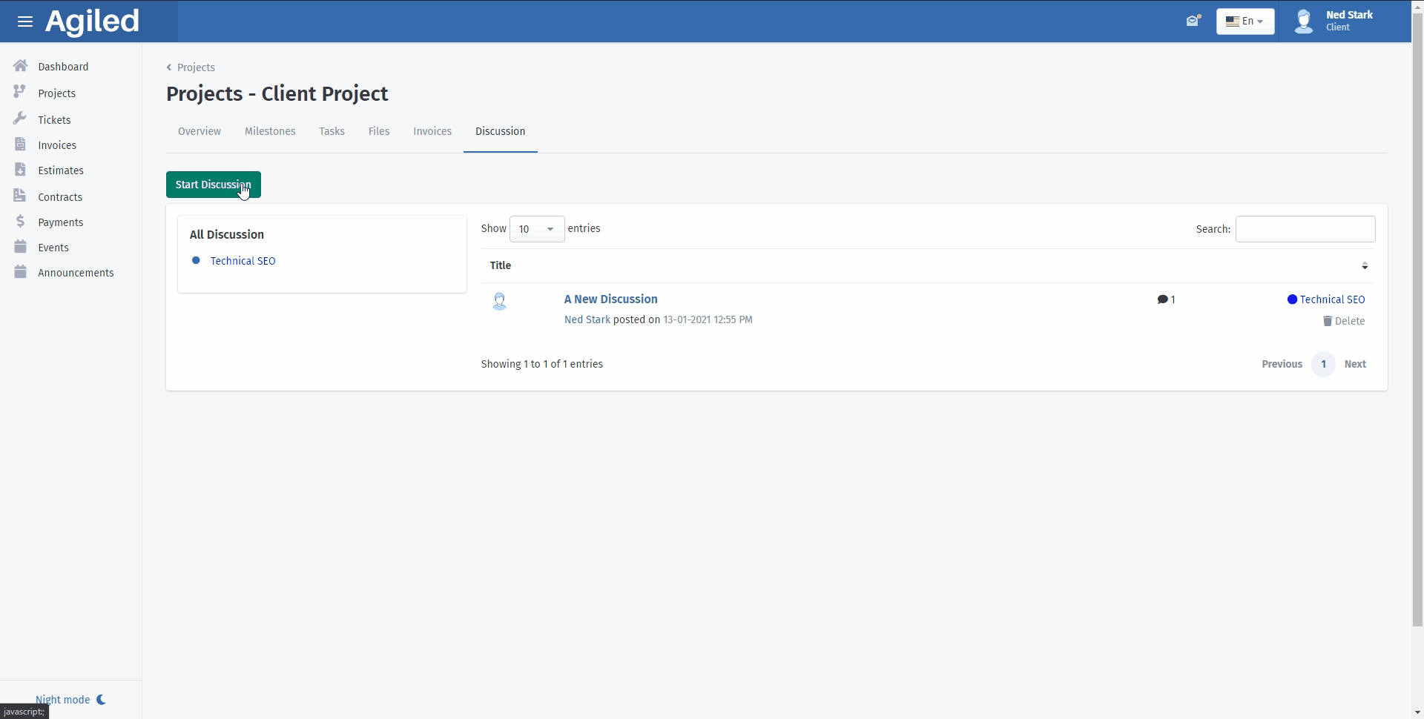1424x719 pixels.
Task: Switch to the Files tab
Action: tap(378, 131)
